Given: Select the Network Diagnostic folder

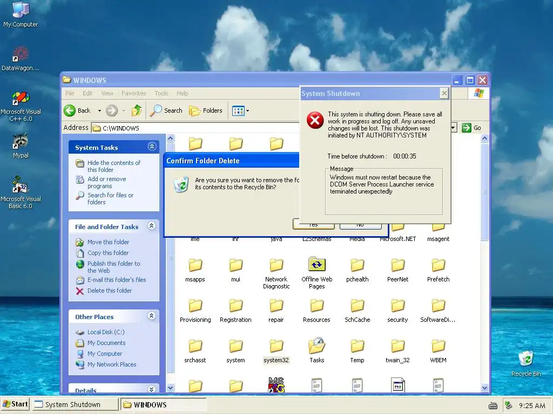Looking at the screenshot, I should click(x=276, y=273).
